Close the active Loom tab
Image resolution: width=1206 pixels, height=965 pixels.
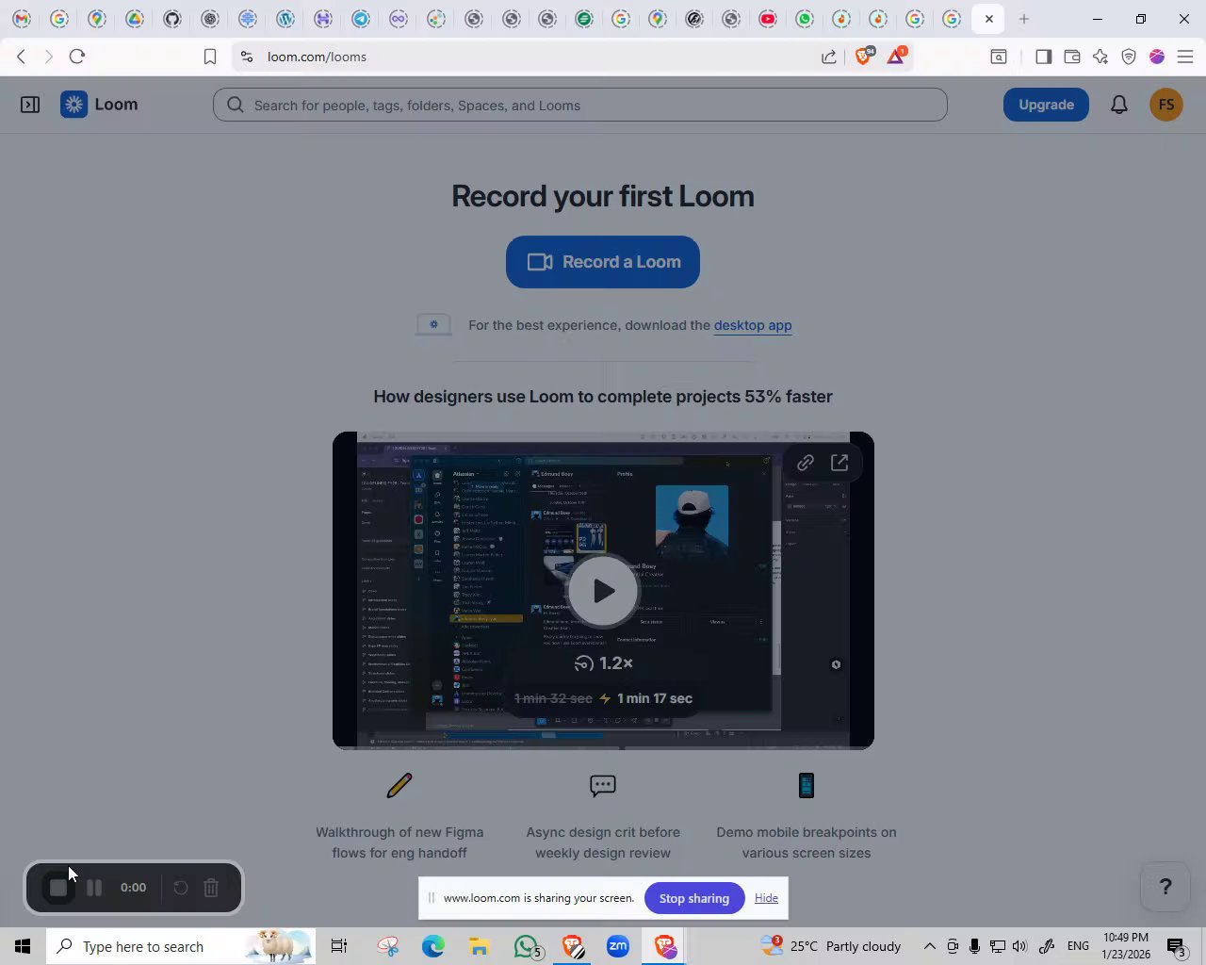click(x=989, y=19)
